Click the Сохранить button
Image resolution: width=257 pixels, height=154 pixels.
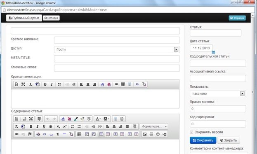click(203, 140)
